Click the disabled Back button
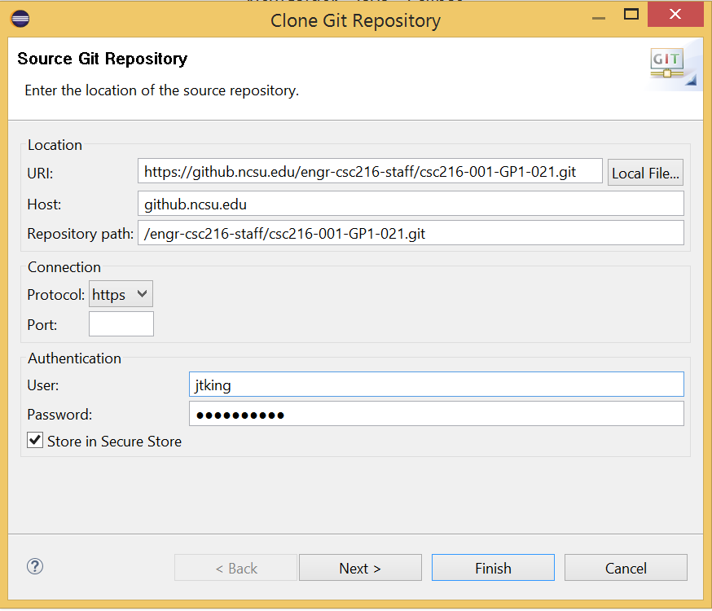This screenshot has width=712, height=611. tap(235, 567)
